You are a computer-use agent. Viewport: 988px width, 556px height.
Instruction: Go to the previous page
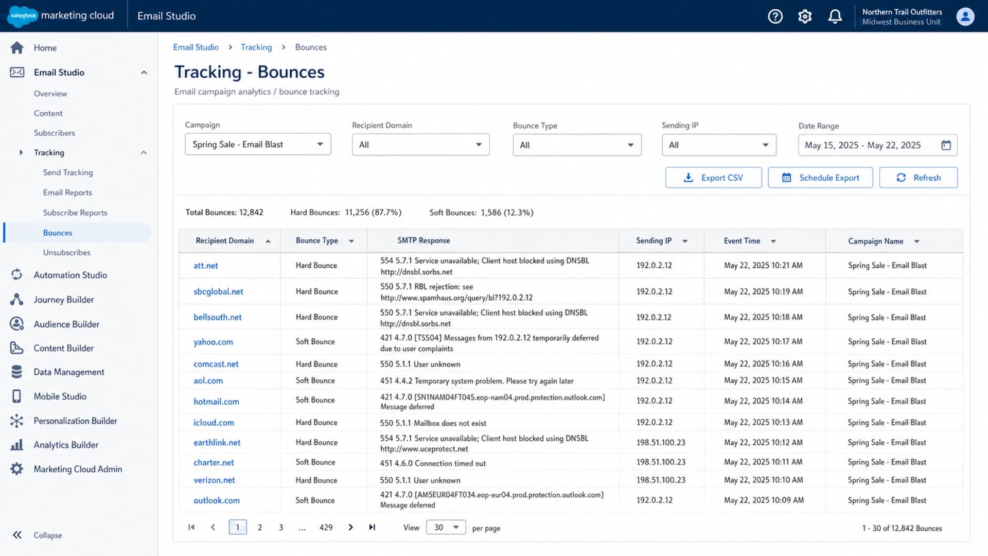coord(213,527)
